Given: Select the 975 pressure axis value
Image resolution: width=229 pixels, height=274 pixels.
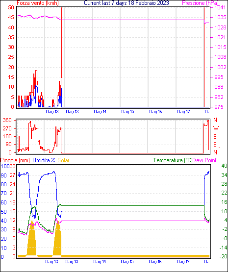Looking at the screenshot, I should coord(219,107).
